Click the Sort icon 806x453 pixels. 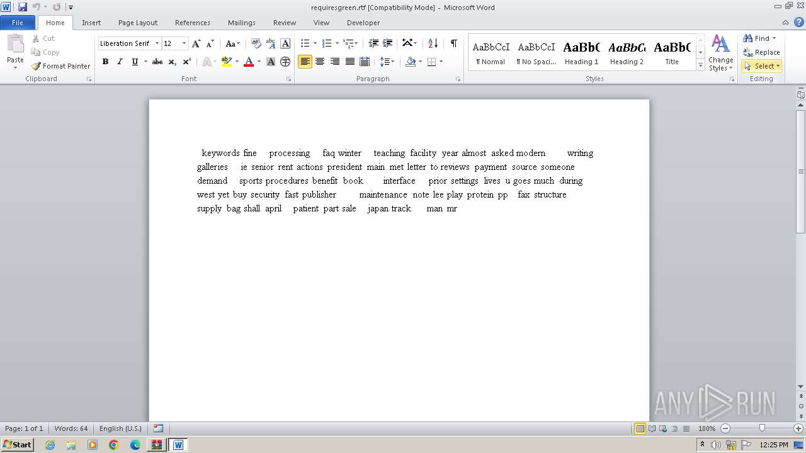point(433,43)
